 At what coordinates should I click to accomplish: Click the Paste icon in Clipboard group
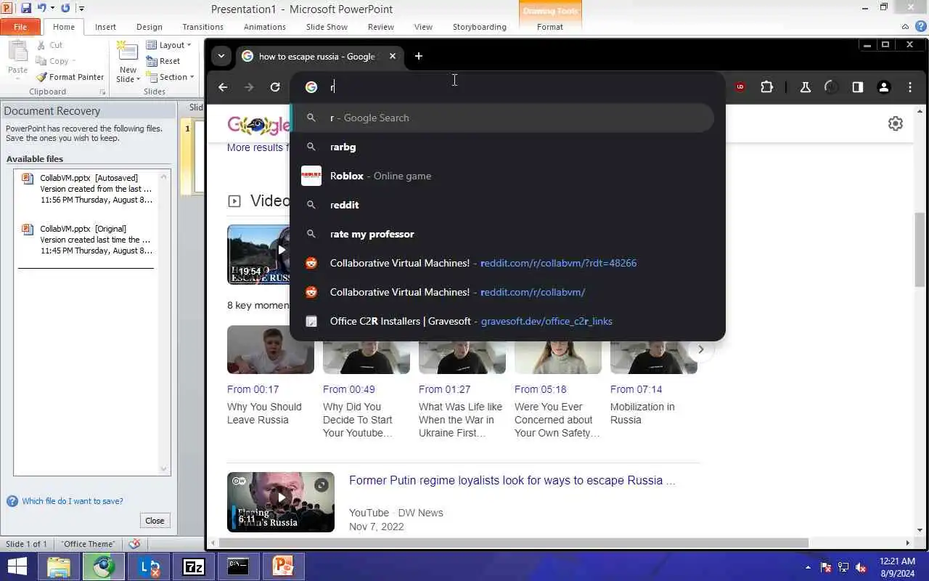pyautogui.click(x=17, y=52)
